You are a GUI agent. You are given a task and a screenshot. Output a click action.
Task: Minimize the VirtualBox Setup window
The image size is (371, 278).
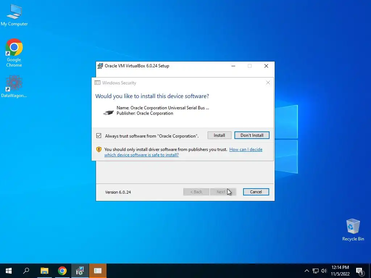[233, 66]
